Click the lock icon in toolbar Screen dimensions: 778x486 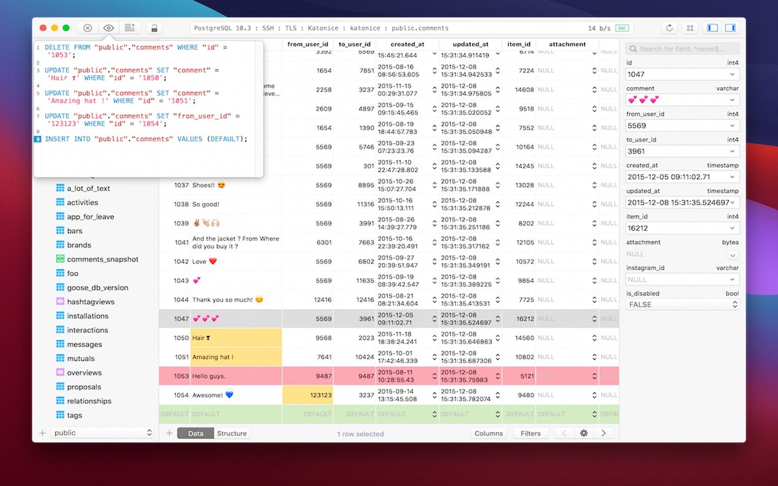tap(154, 28)
